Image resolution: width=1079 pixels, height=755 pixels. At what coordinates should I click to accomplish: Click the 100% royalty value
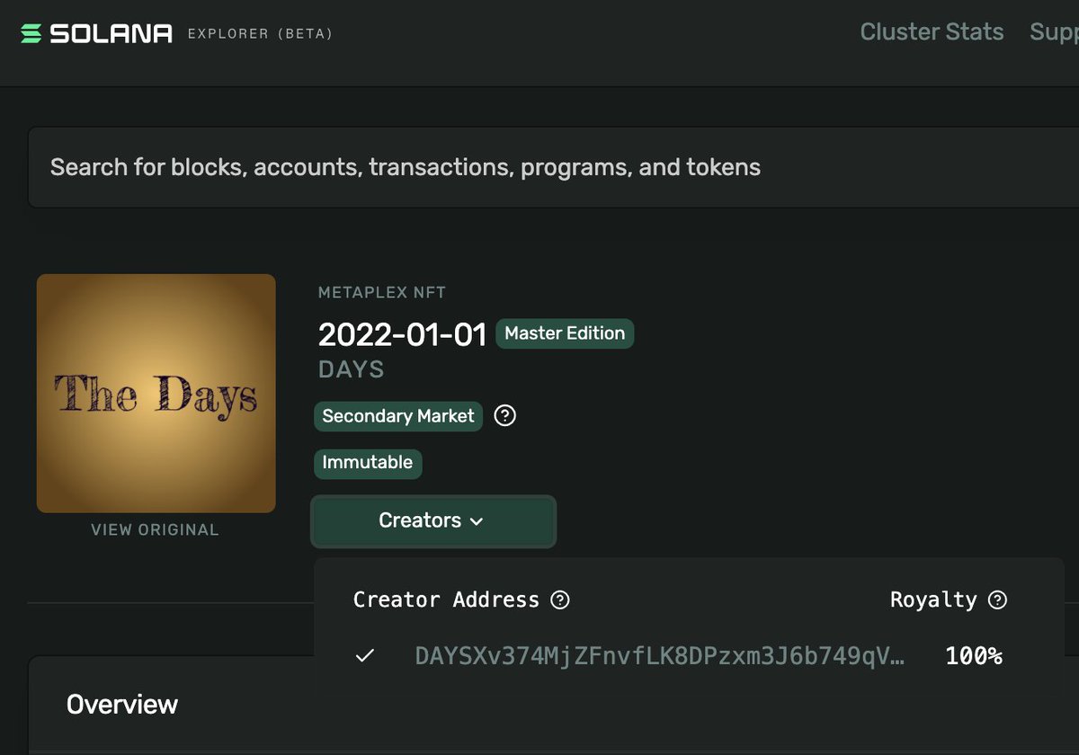coord(974,656)
